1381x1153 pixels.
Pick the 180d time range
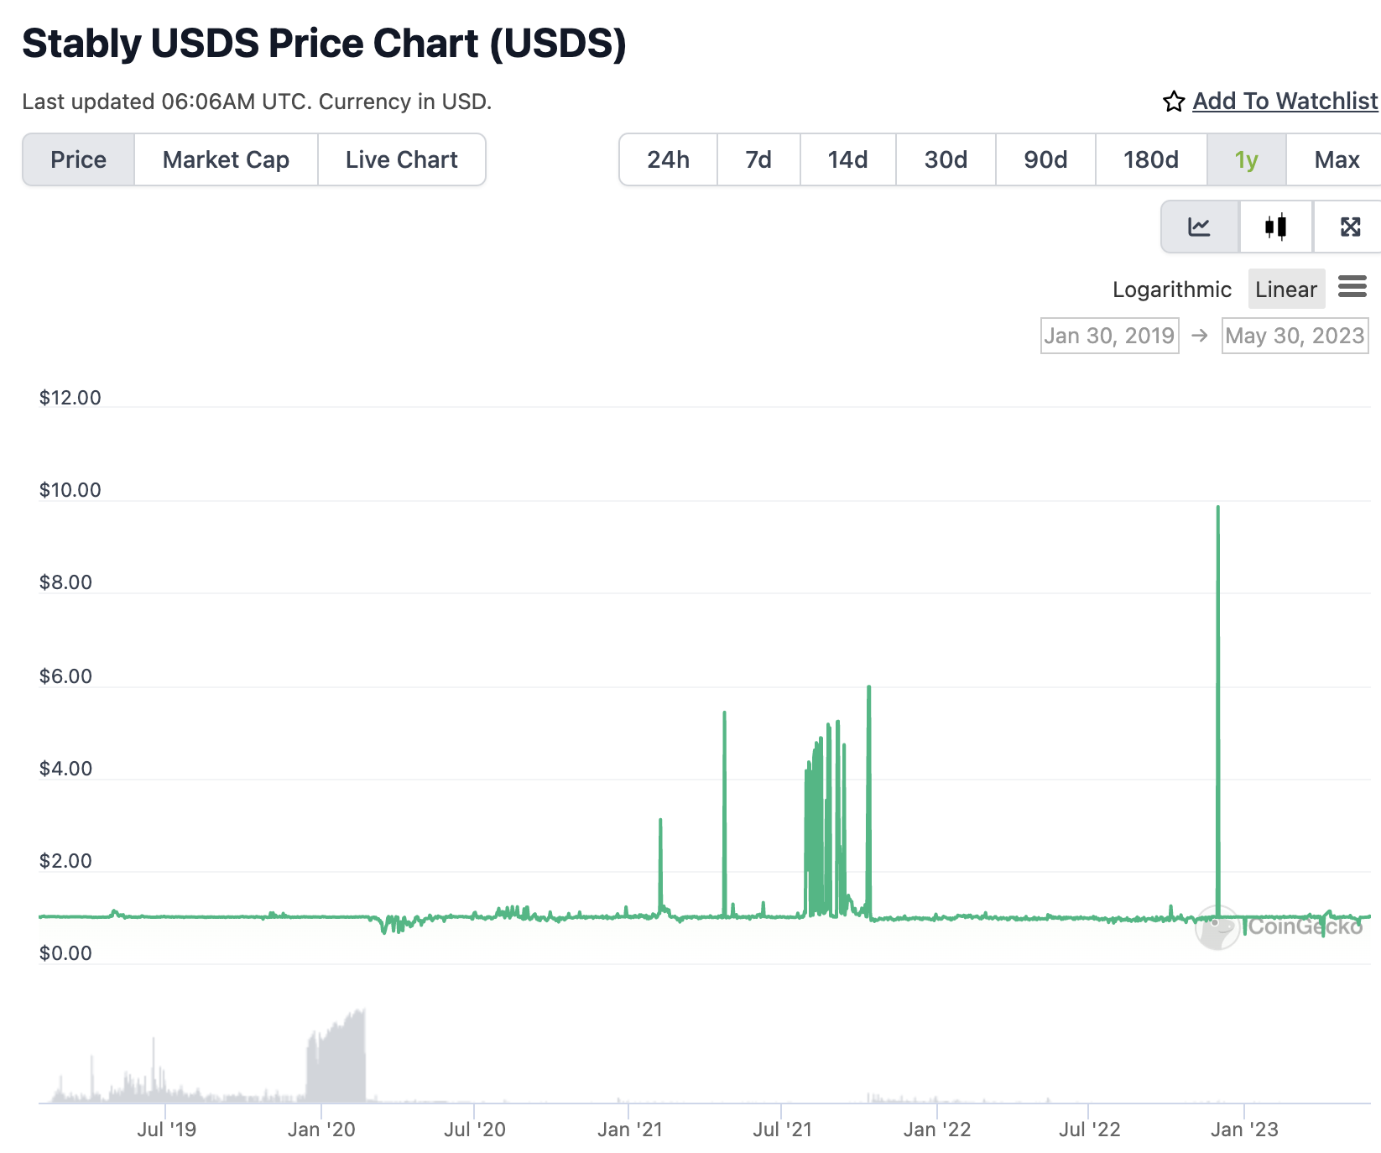pos(1150,159)
